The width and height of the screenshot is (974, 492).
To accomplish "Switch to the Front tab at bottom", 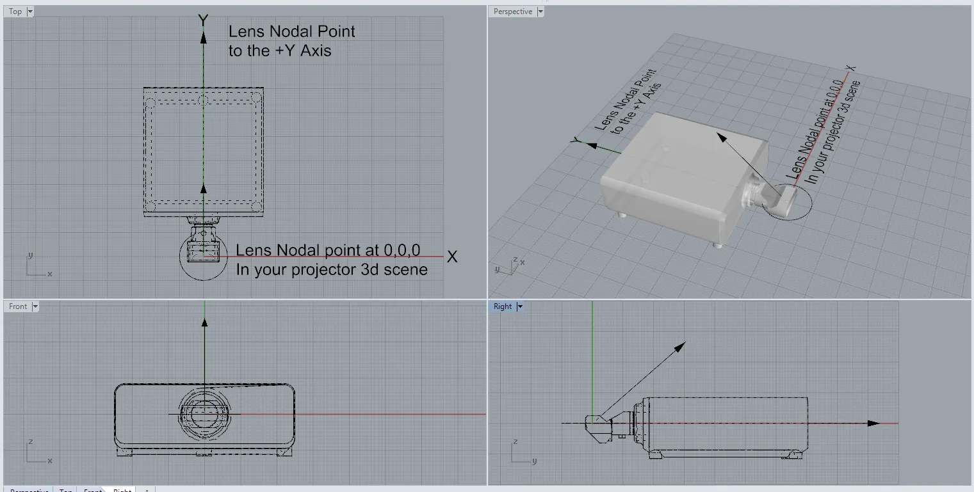I will coord(93,490).
